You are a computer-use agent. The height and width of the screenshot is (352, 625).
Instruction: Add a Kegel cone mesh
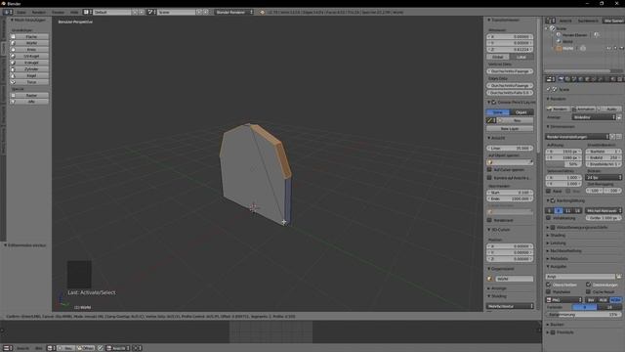coord(29,75)
